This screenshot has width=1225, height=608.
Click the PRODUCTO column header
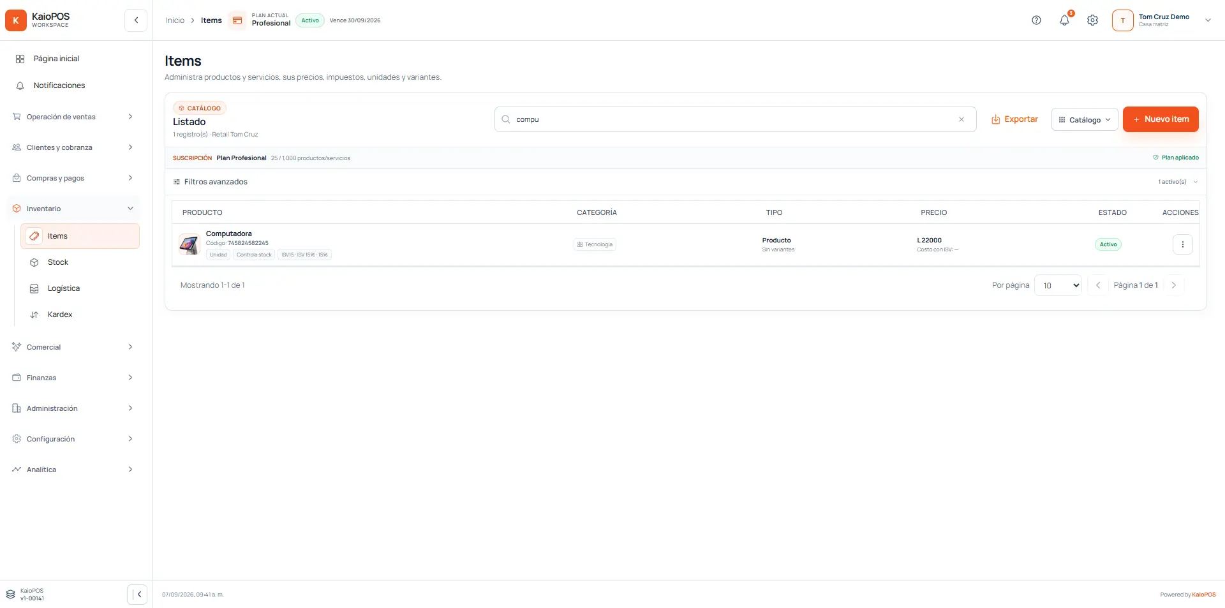[x=202, y=212]
